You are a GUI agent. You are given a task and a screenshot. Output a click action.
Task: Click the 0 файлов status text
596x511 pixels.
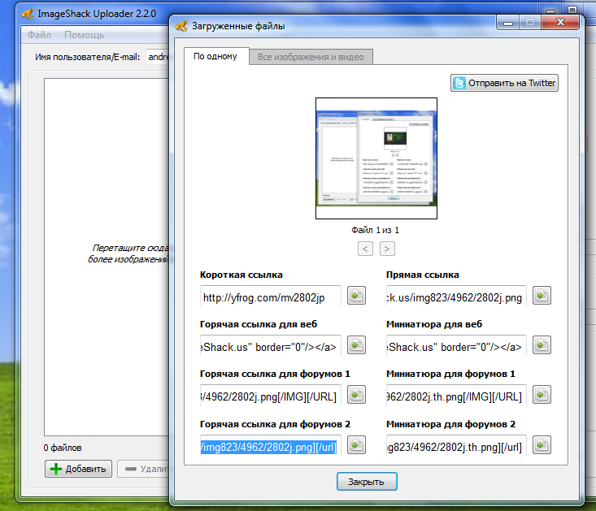pyautogui.click(x=63, y=448)
